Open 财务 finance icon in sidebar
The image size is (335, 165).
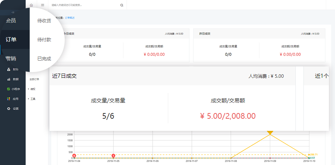tap(9, 69)
